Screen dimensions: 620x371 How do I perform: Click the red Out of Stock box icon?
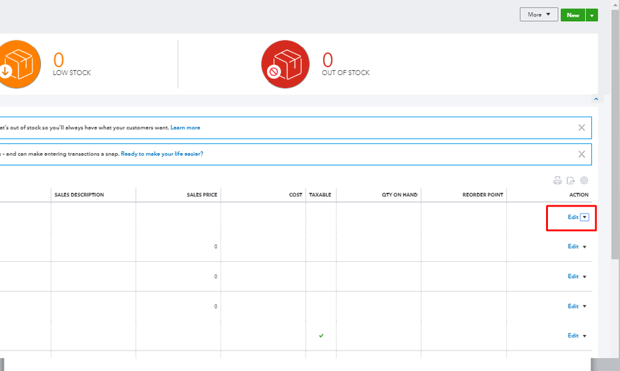(285, 64)
